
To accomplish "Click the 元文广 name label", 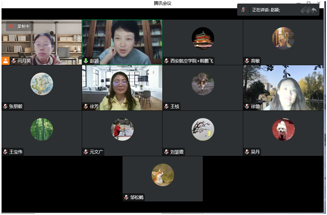I will tap(96, 152).
